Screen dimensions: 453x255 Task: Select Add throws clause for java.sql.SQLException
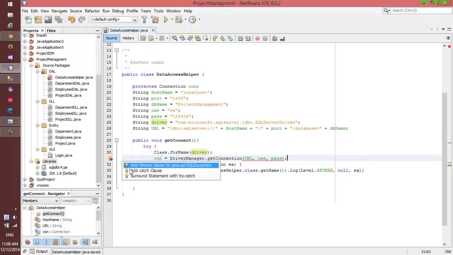click(171, 165)
